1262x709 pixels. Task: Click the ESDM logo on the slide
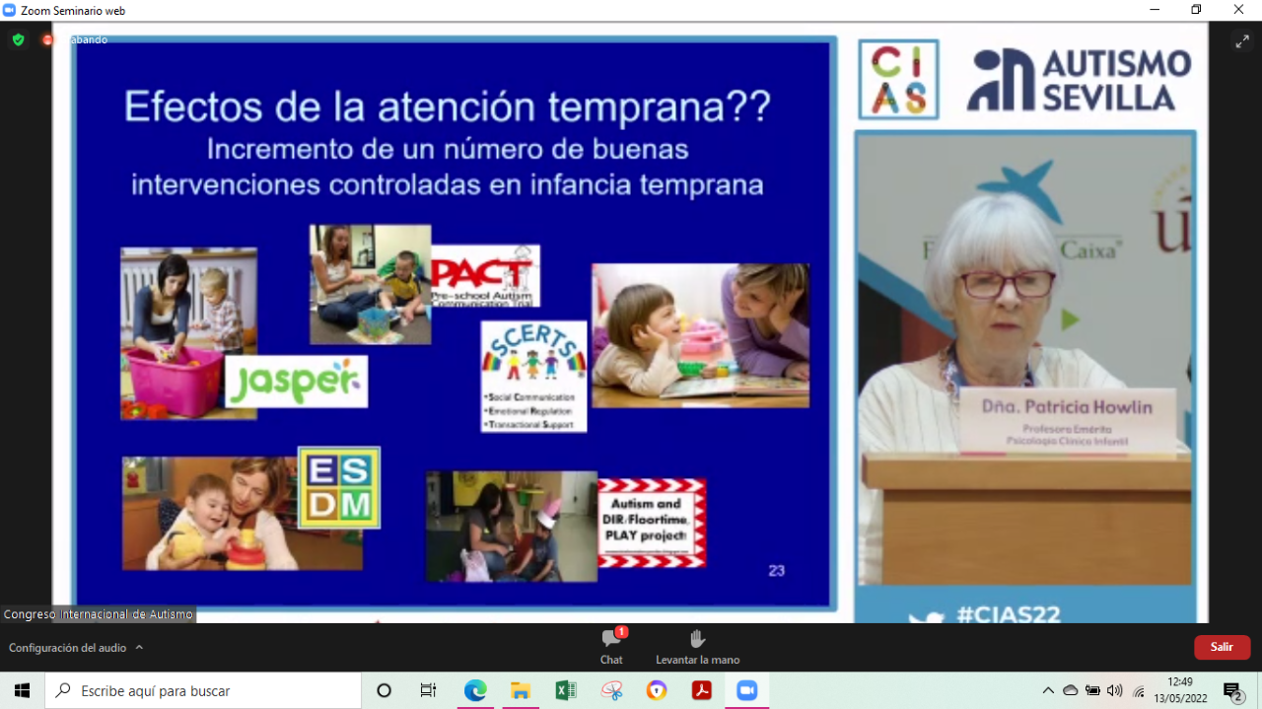339,487
